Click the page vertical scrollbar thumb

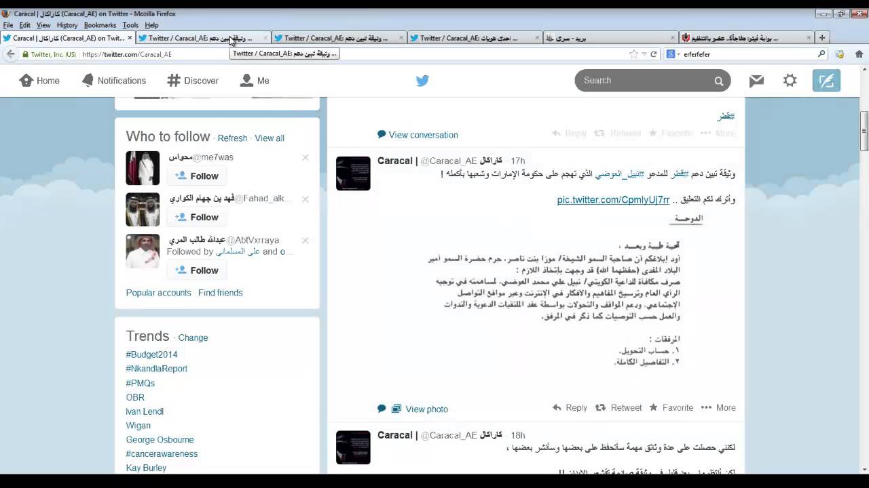(x=864, y=131)
